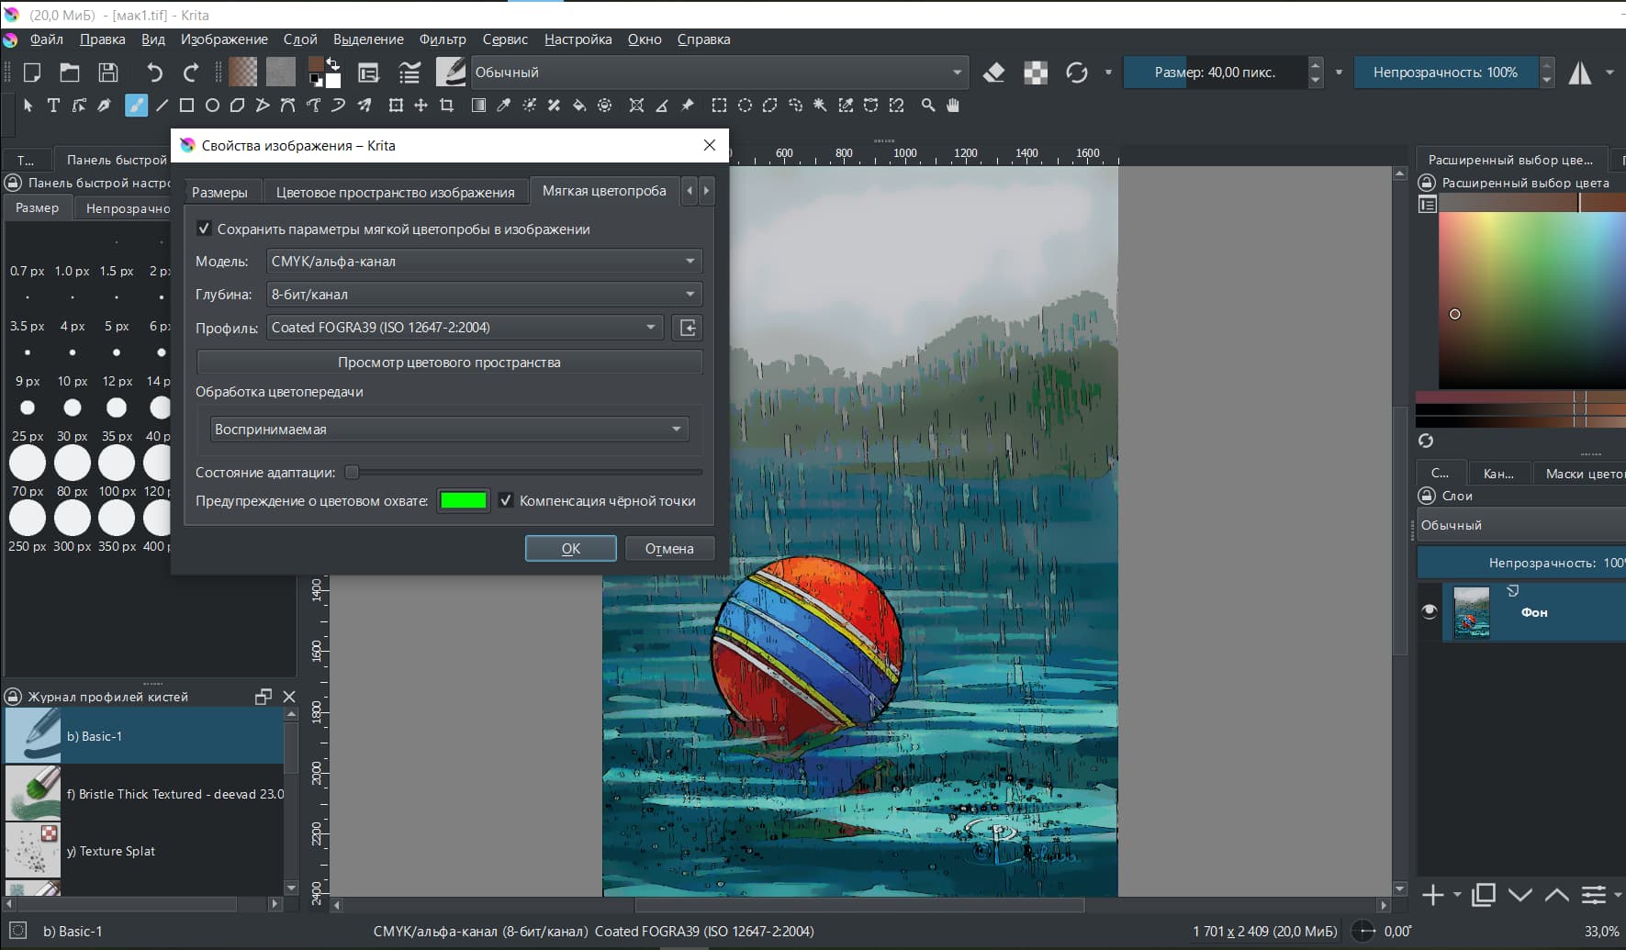Switch to the Размеры tab
This screenshot has height=950, width=1626.
tap(219, 192)
